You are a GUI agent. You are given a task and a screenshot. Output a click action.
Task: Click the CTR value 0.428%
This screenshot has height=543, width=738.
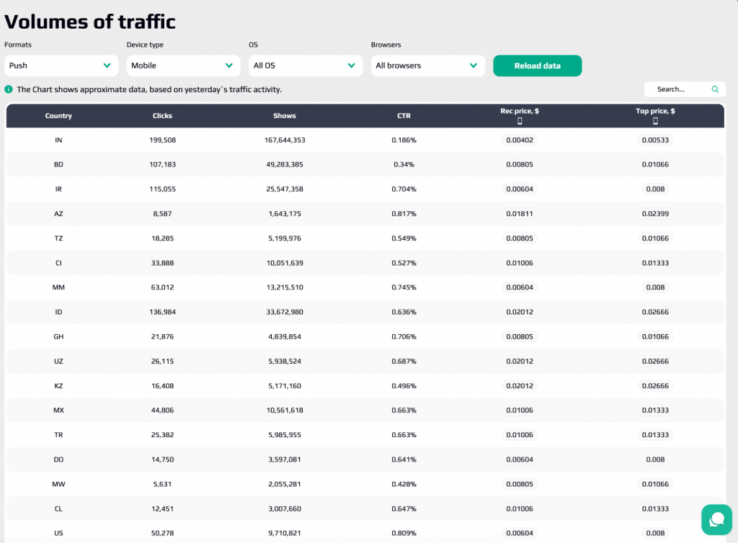[404, 484]
